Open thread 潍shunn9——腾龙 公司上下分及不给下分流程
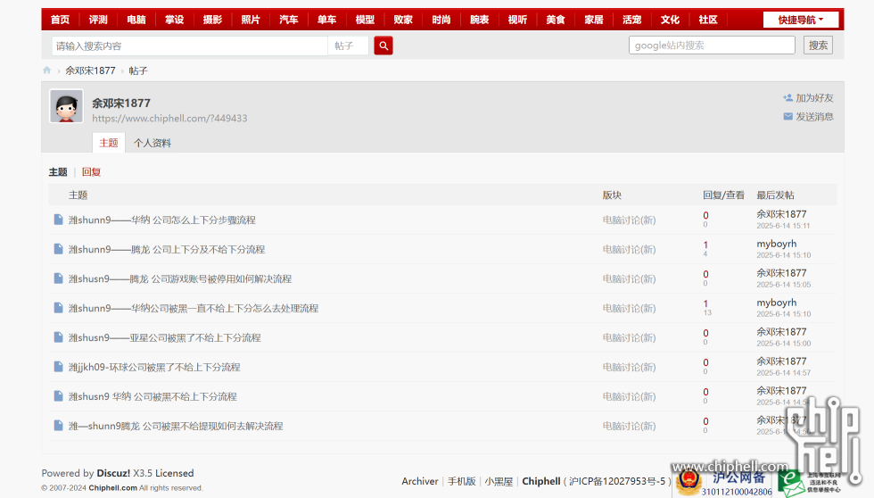This screenshot has height=498, width=874. 167,249
